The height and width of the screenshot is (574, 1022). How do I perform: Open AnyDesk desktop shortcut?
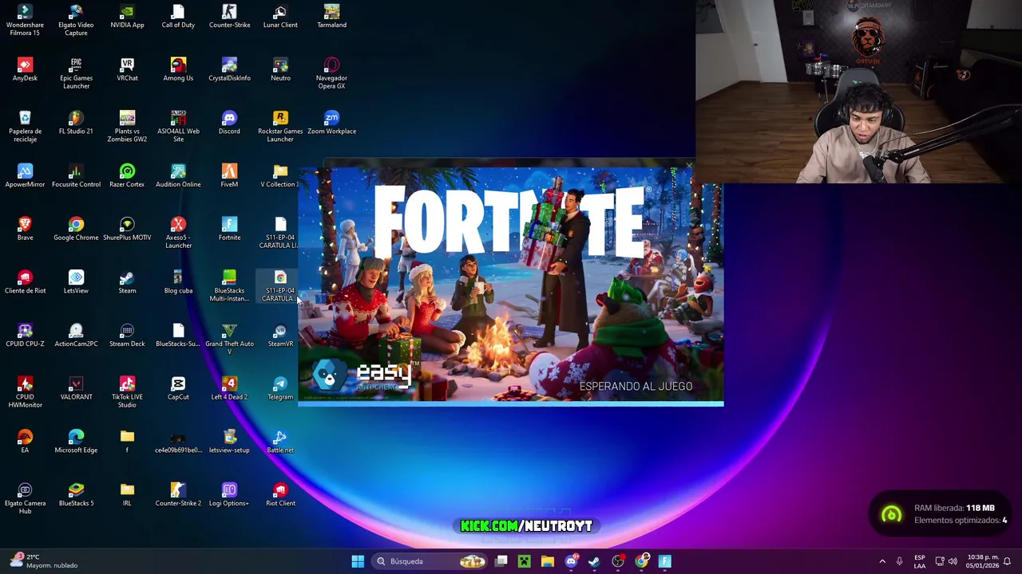25,69
